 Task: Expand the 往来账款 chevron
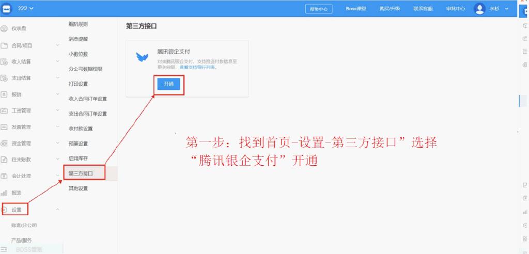point(57,159)
